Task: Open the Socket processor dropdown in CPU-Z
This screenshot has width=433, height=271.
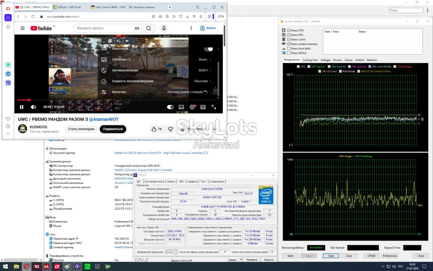Action: 171,252
